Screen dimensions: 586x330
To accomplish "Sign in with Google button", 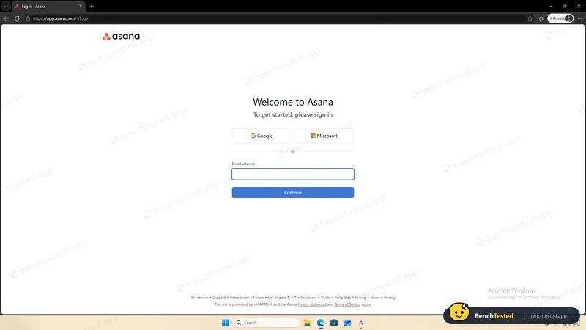I will (262, 136).
